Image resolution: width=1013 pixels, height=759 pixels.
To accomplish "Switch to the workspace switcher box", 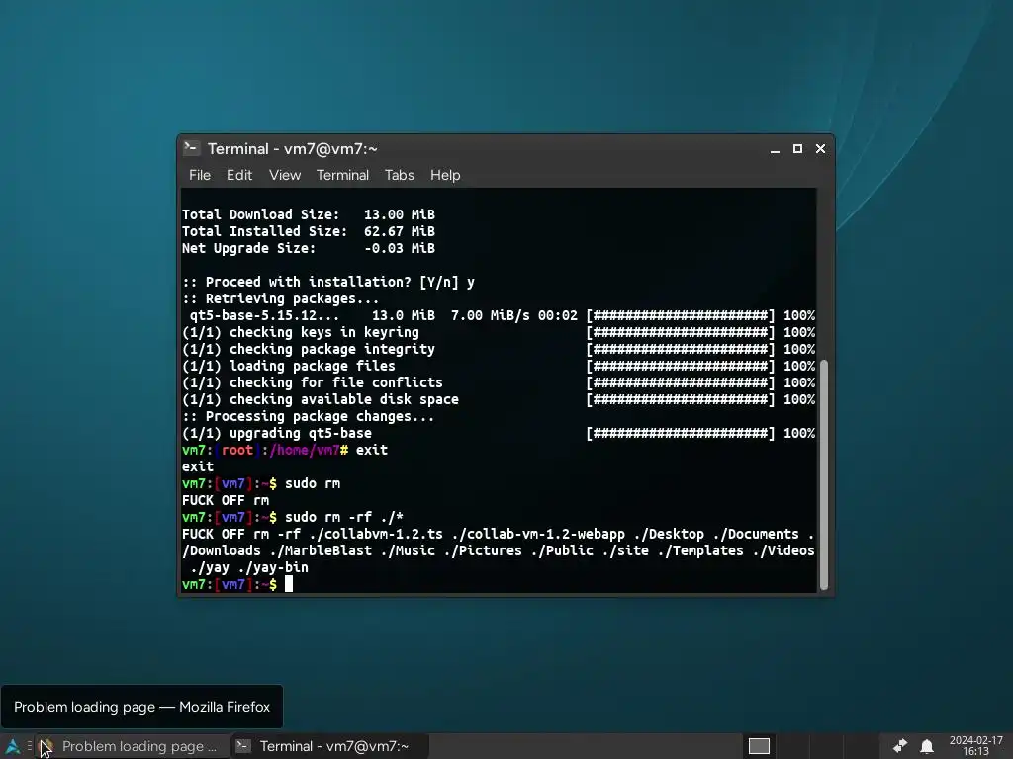I will [759, 746].
